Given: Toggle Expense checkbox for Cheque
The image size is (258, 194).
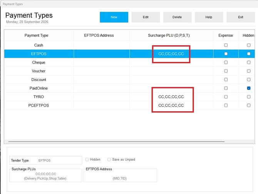Looking at the screenshot, I should pos(226,62).
